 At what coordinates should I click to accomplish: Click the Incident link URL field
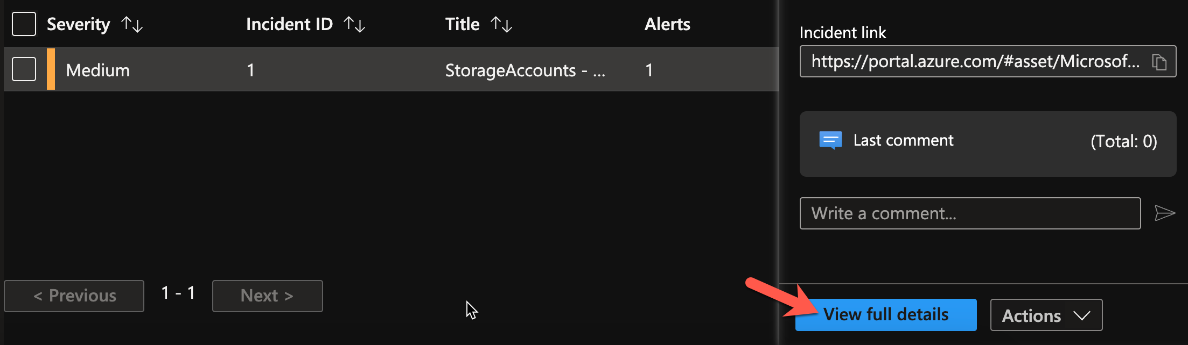click(x=975, y=62)
